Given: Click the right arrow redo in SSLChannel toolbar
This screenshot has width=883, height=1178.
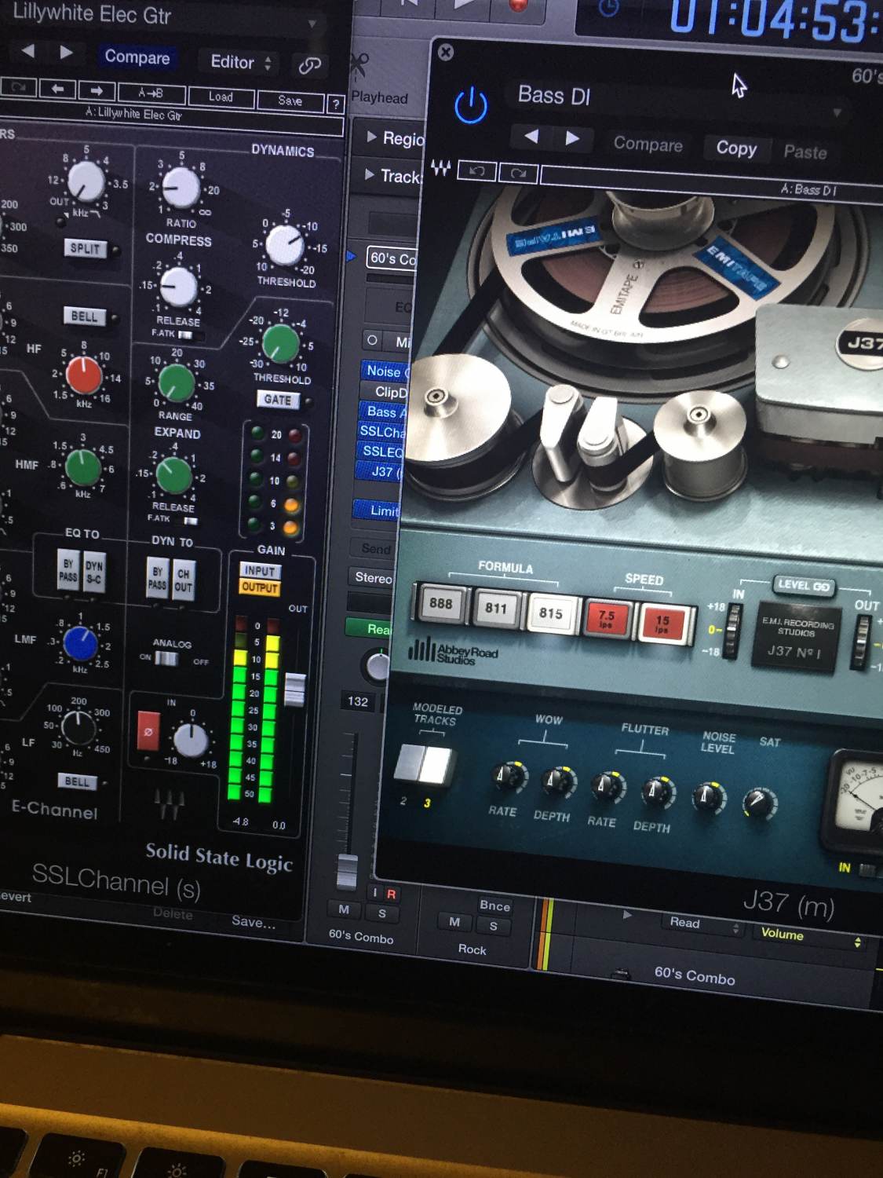Looking at the screenshot, I should [96, 90].
